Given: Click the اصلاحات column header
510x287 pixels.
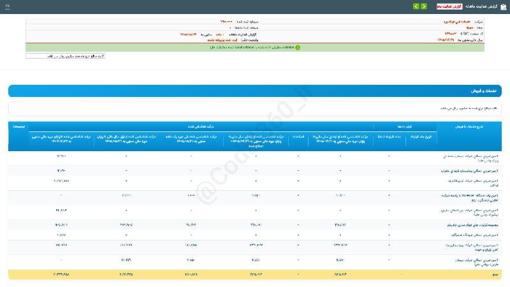Looking at the screenshot, I should pos(298,136).
